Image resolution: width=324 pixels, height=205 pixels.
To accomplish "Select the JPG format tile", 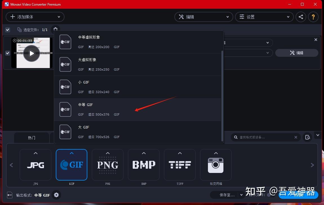I will click(35, 165).
